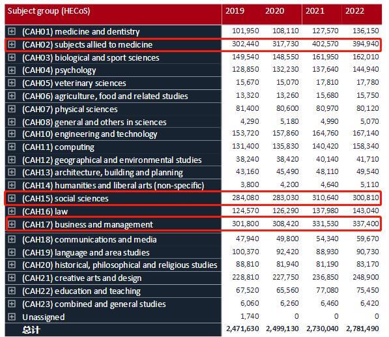Click the 158,340 computing value for 2022
This screenshot has width=389, height=337.
[x=366, y=146]
